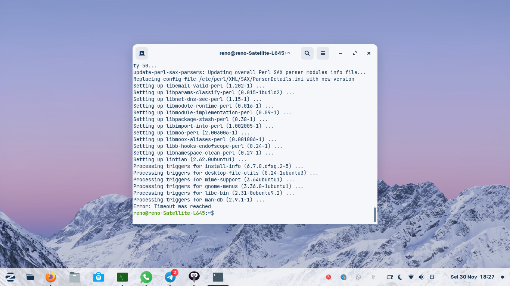Click 'Processing triggers for man-db' line
510x286 pixels.
[199, 200]
